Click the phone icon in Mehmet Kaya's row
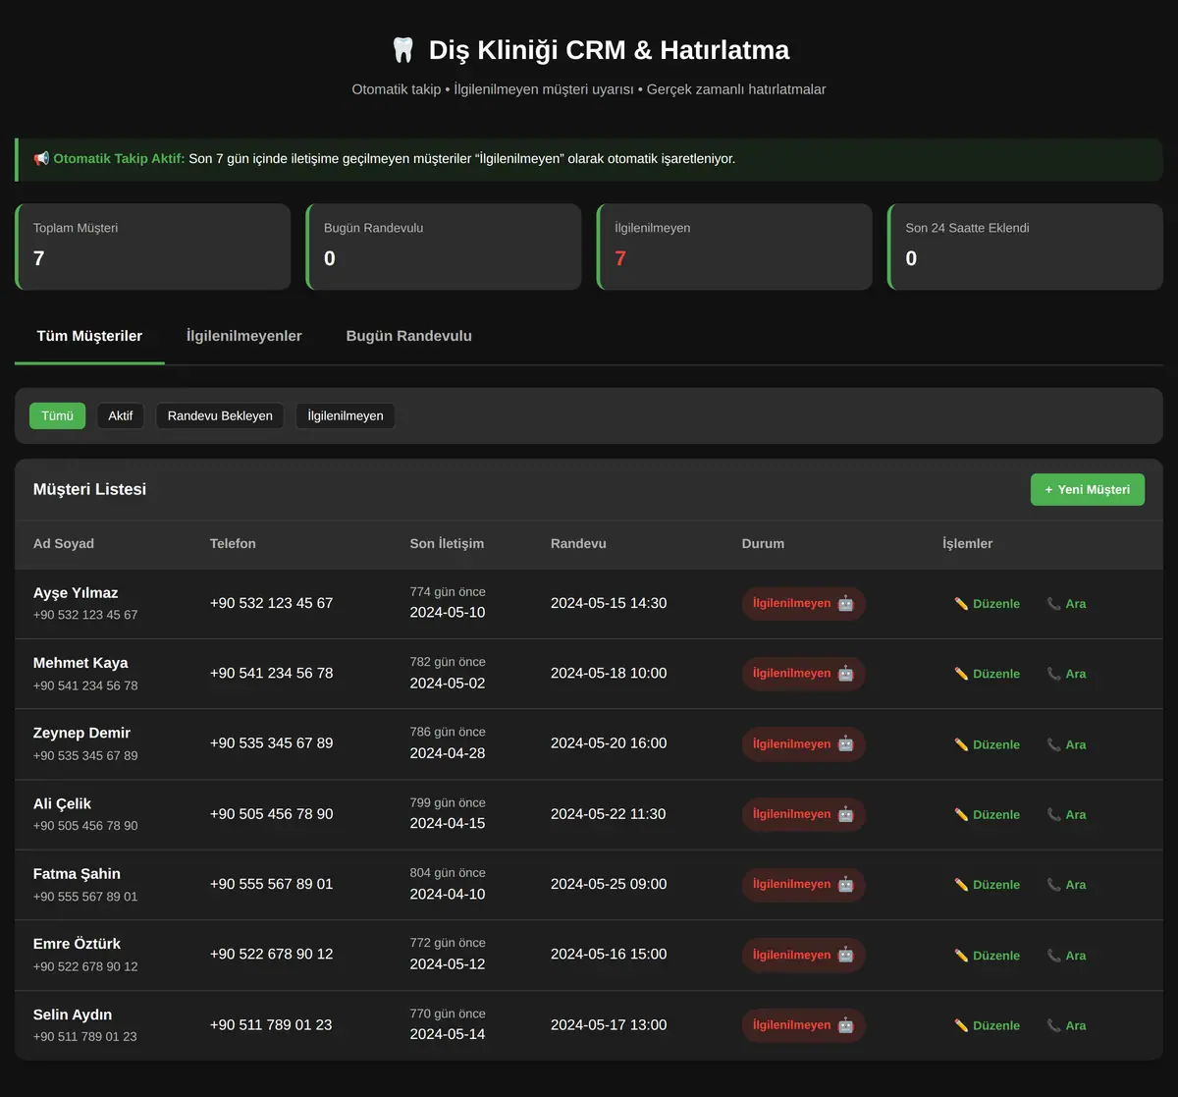Viewport: 1178px width, 1097px height. [x=1053, y=674]
